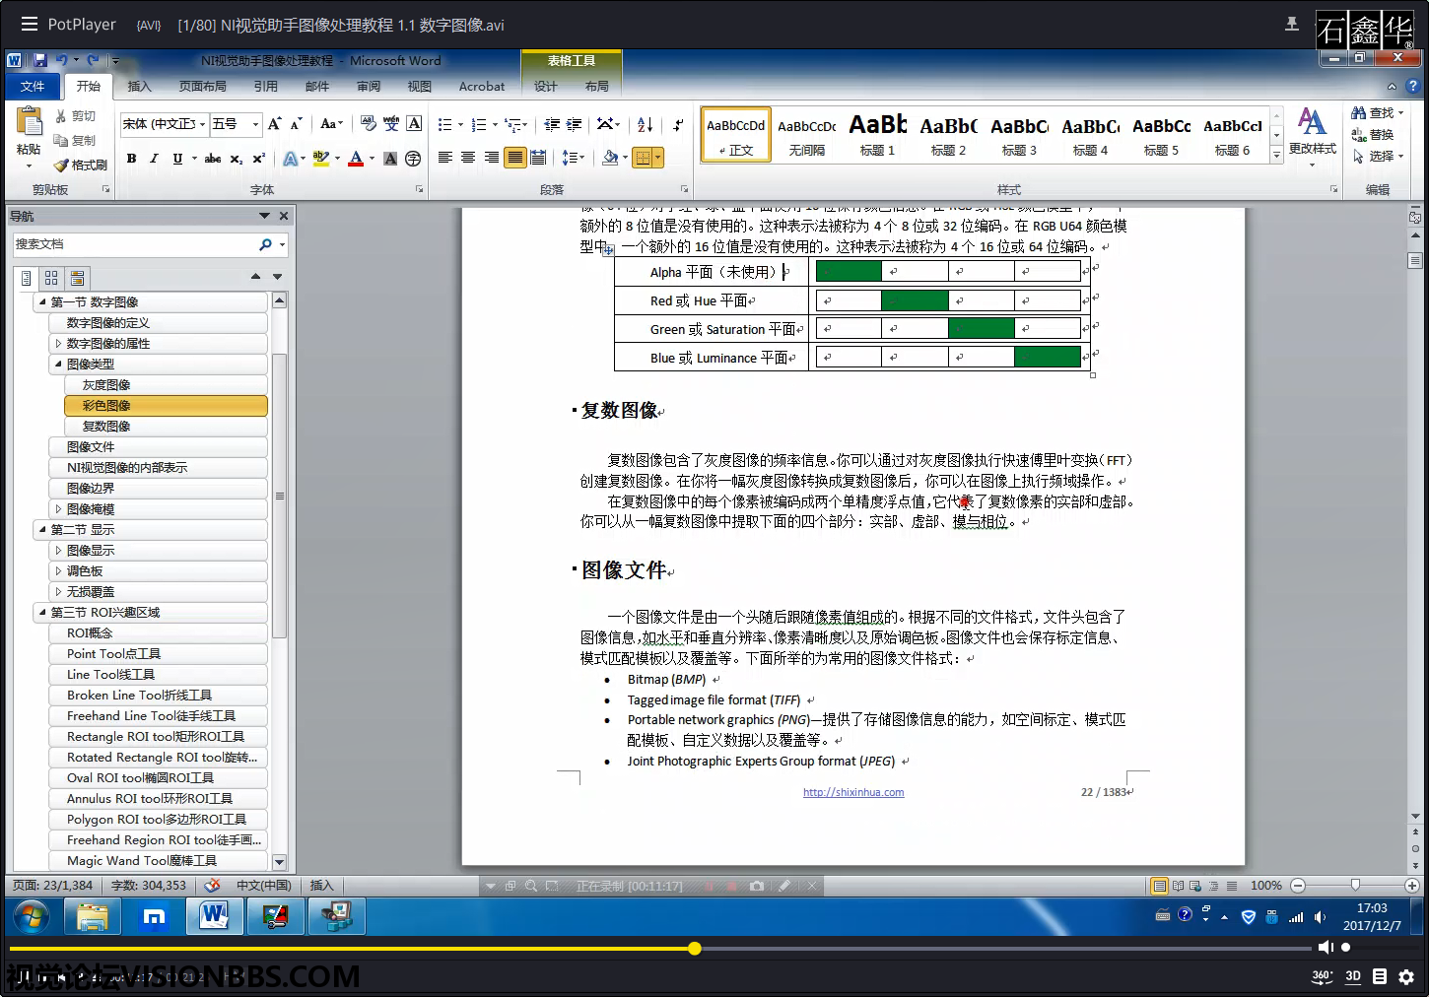Open the Line Spacing dropdown

pyautogui.click(x=573, y=158)
